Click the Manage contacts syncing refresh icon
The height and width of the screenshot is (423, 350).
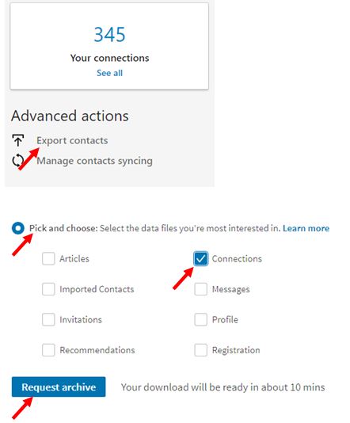coord(18,161)
